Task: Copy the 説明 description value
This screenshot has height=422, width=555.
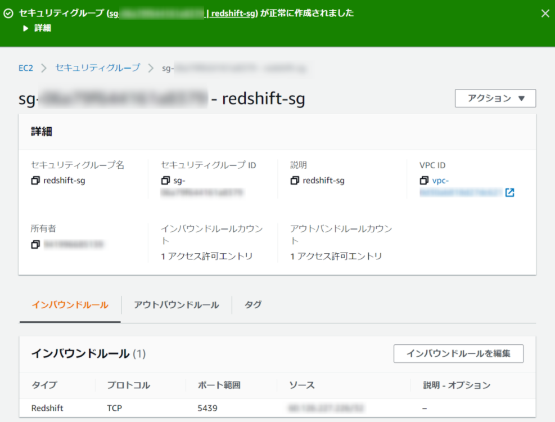Action: pyautogui.click(x=295, y=180)
